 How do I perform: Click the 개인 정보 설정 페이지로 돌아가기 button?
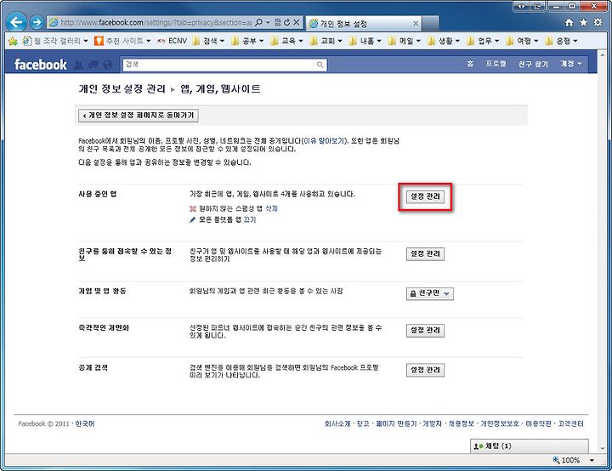pos(139,116)
